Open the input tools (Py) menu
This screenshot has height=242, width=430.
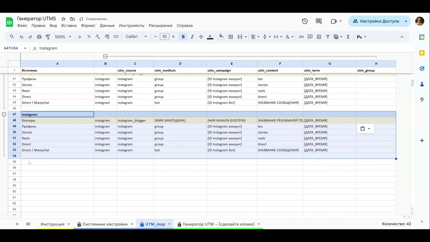point(361,37)
